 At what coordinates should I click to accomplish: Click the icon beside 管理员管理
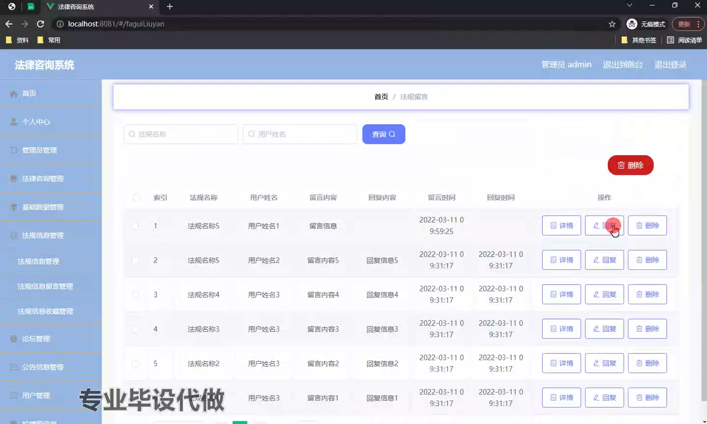14,150
